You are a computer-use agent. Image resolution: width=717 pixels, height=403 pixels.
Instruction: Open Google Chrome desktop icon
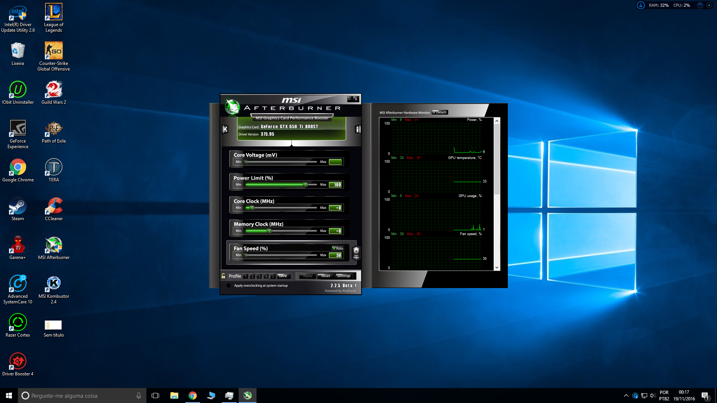coord(18,171)
